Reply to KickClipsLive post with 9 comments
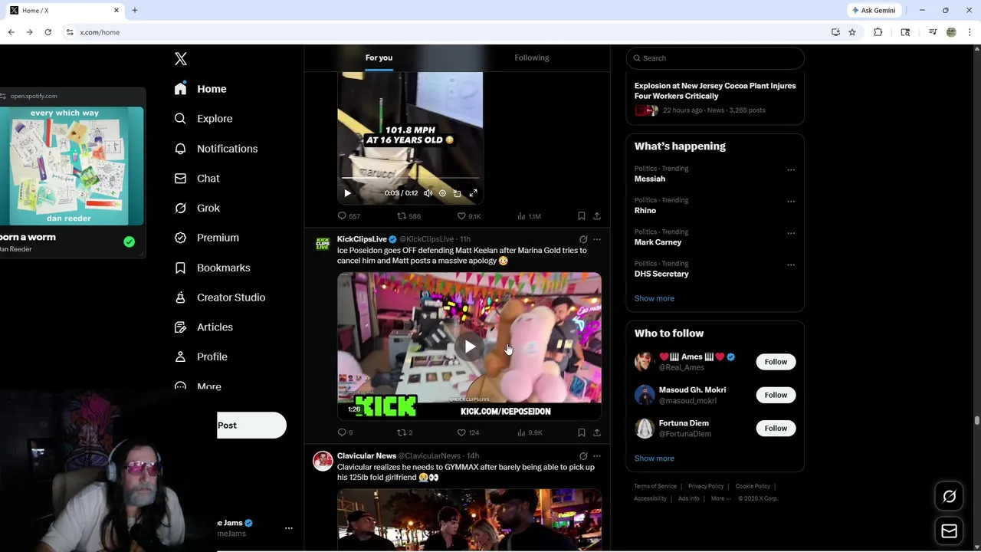This screenshot has height=552, width=981. (x=345, y=432)
